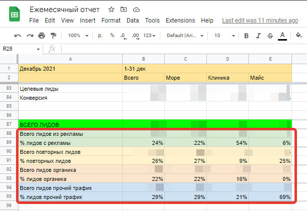The image size is (307, 211).
Task: Click the Move to folder icon
Action: pyautogui.click(x=124, y=10)
